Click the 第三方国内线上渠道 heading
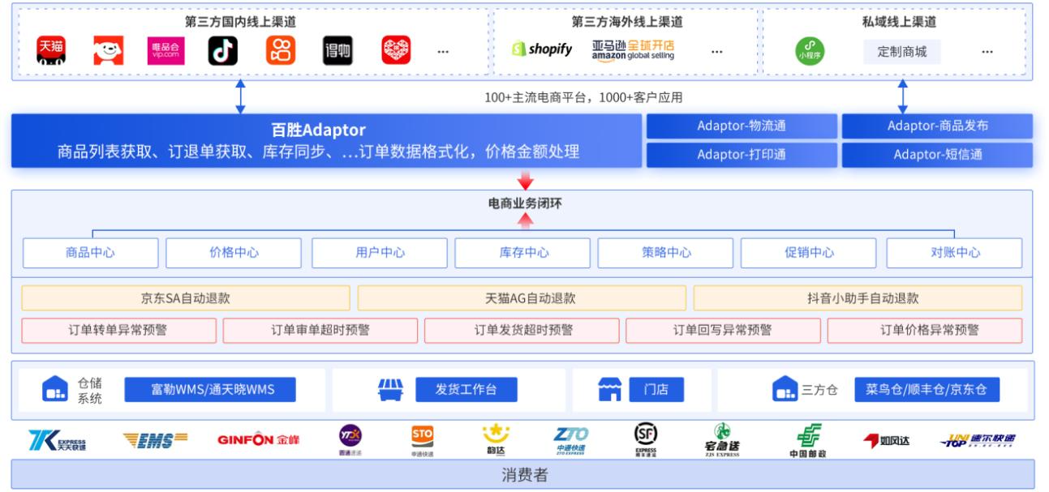The image size is (1049, 492). coord(241,22)
